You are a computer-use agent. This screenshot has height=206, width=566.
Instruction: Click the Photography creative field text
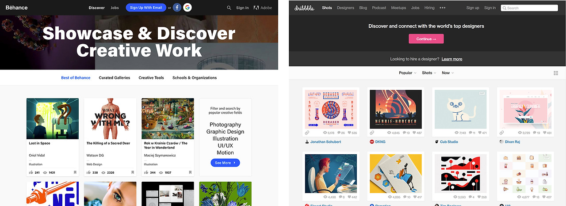[226, 125]
